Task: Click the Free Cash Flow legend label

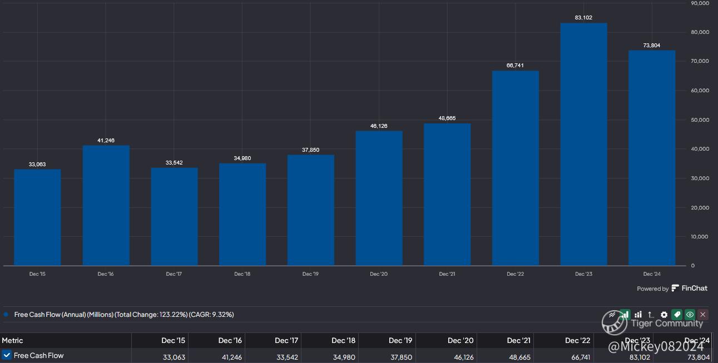Action: pyautogui.click(x=123, y=315)
